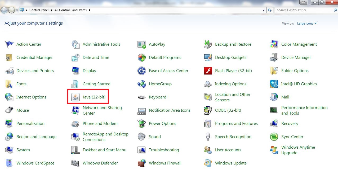Open the Fonts folder icon
This screenshot has height=174, width=338.
[x=9, y=84]
